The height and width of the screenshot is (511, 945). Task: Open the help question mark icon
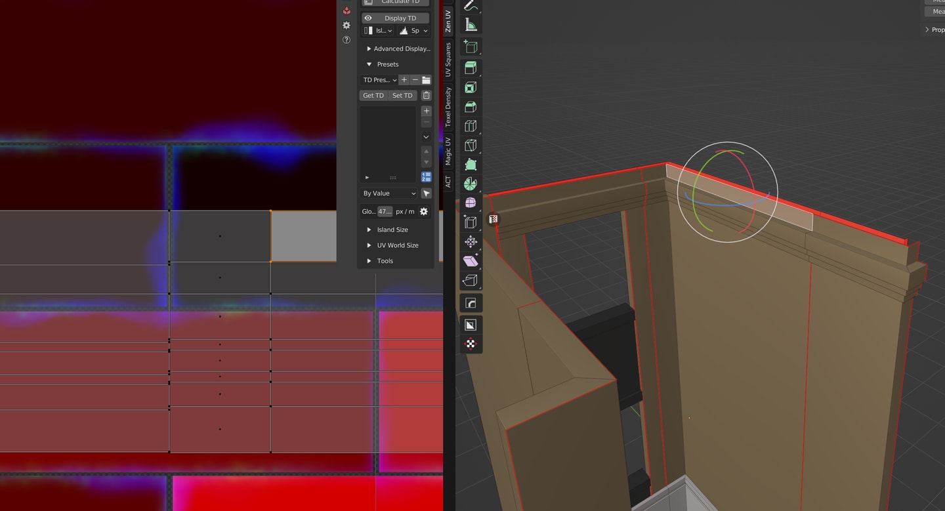tap(346, 40)
